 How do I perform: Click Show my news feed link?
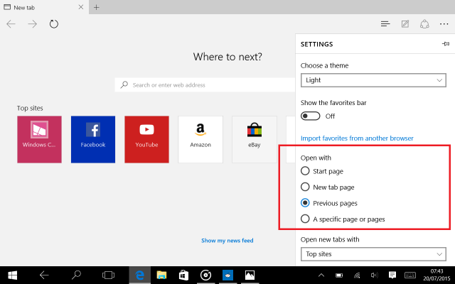(x=227, y=241)
